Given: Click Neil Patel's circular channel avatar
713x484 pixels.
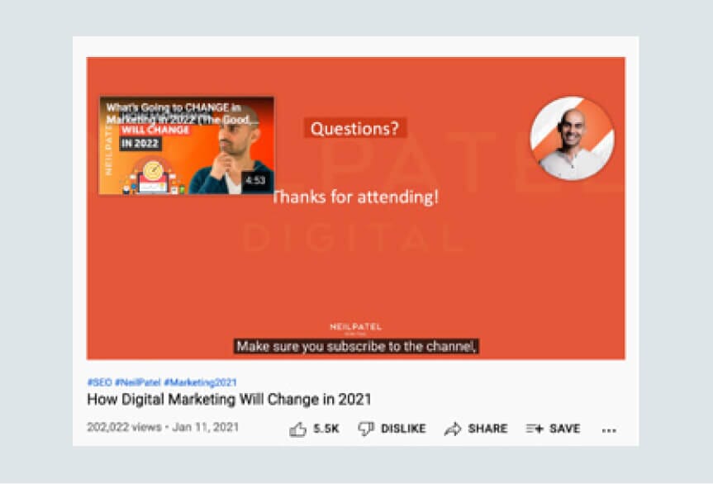Looking at the screenshot, I should pos(572,138).
